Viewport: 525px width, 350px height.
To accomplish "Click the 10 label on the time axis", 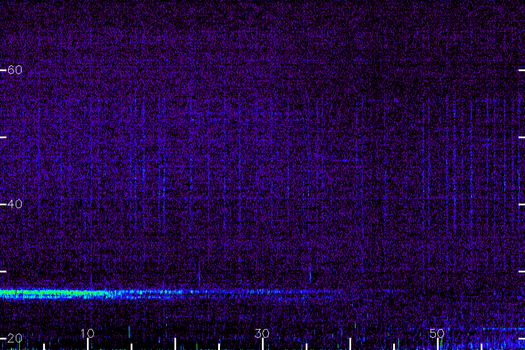I will (87, 333).
